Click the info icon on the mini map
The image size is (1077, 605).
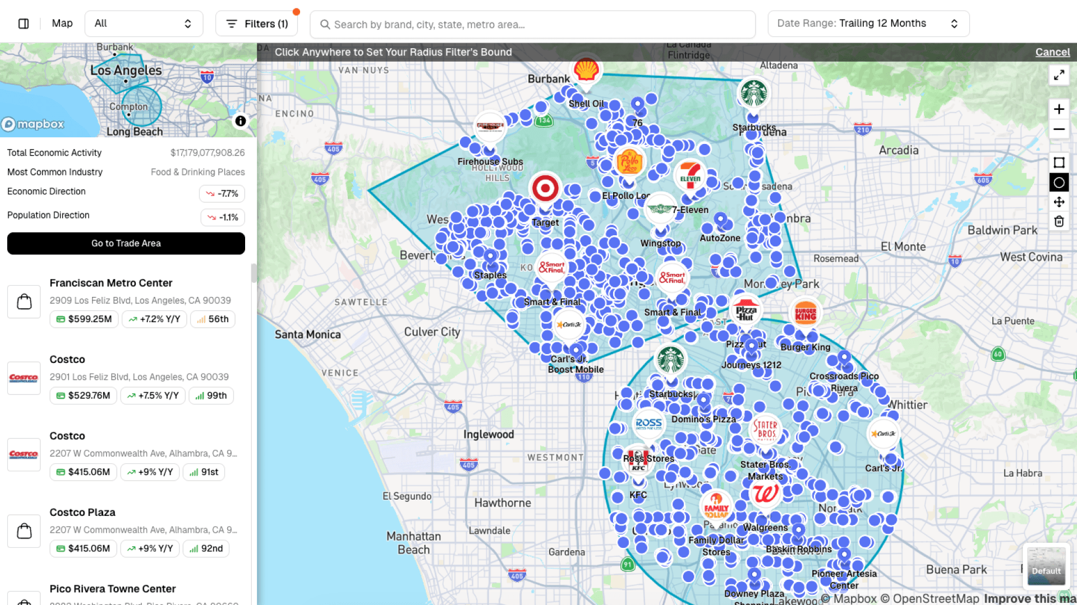coord(241,121)
